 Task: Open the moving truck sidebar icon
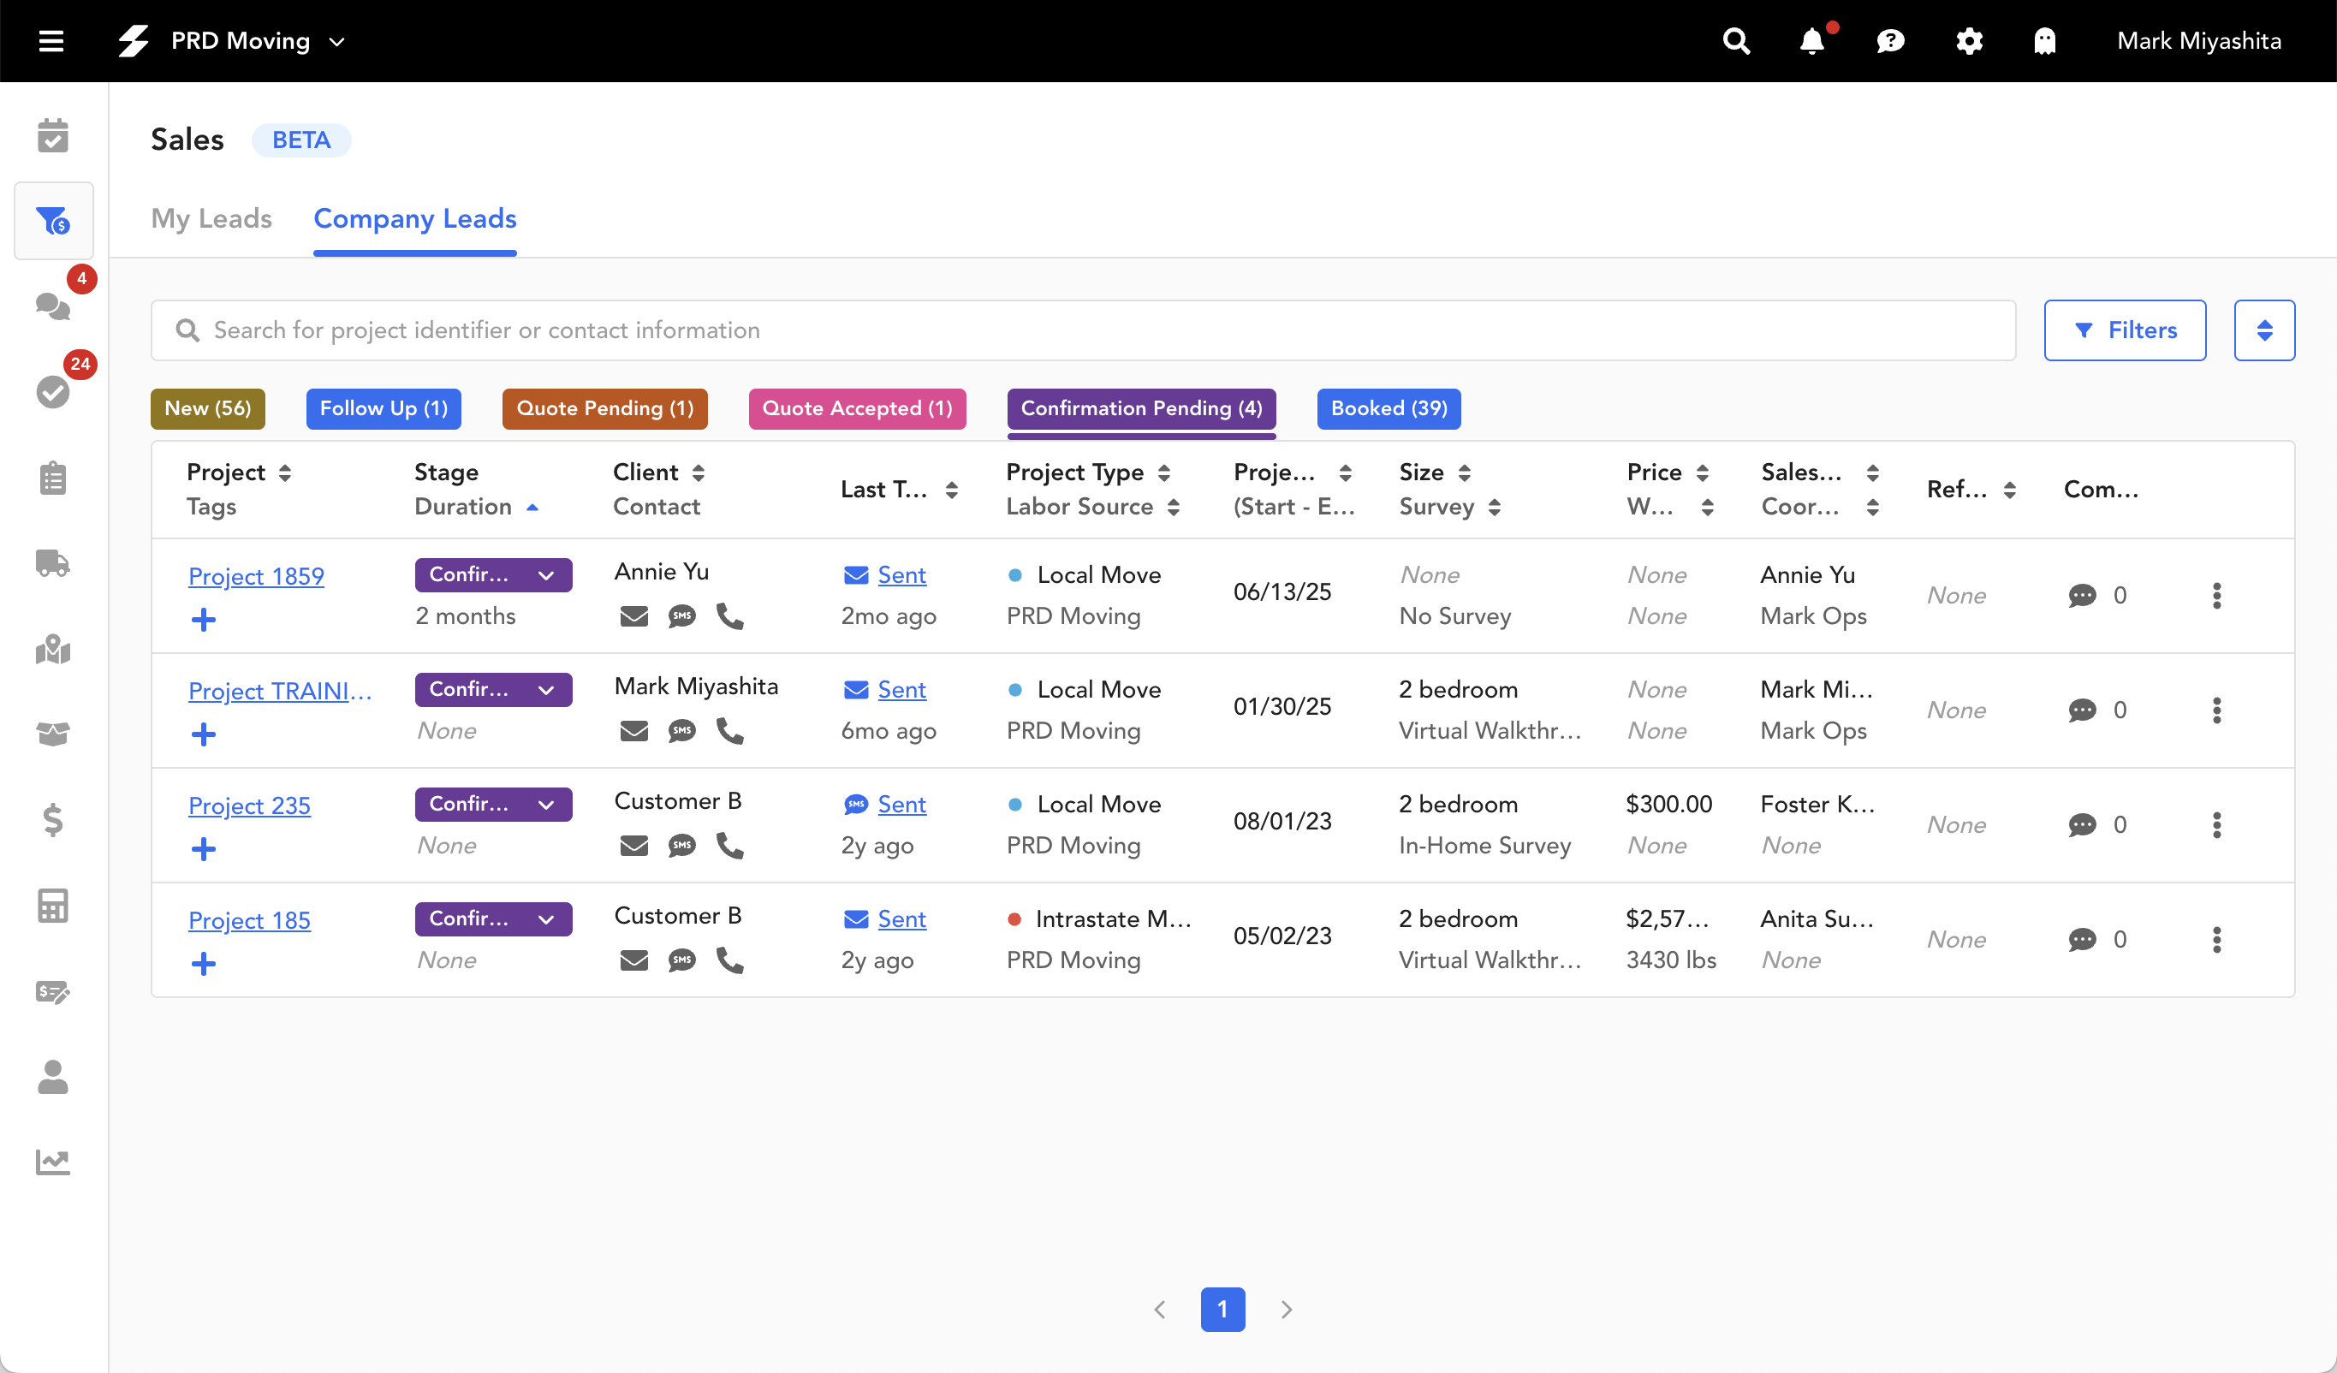coord(53,562)
